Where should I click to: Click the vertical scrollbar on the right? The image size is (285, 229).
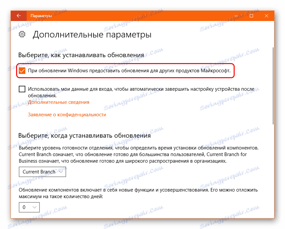click(273, 86)
